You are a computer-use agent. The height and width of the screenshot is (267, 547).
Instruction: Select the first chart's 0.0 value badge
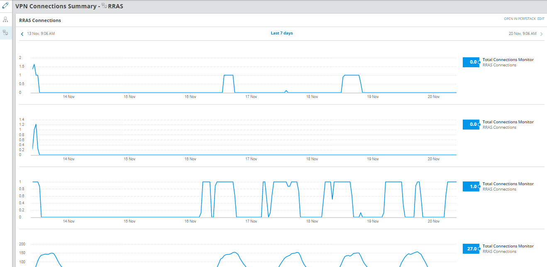(471, 62)
